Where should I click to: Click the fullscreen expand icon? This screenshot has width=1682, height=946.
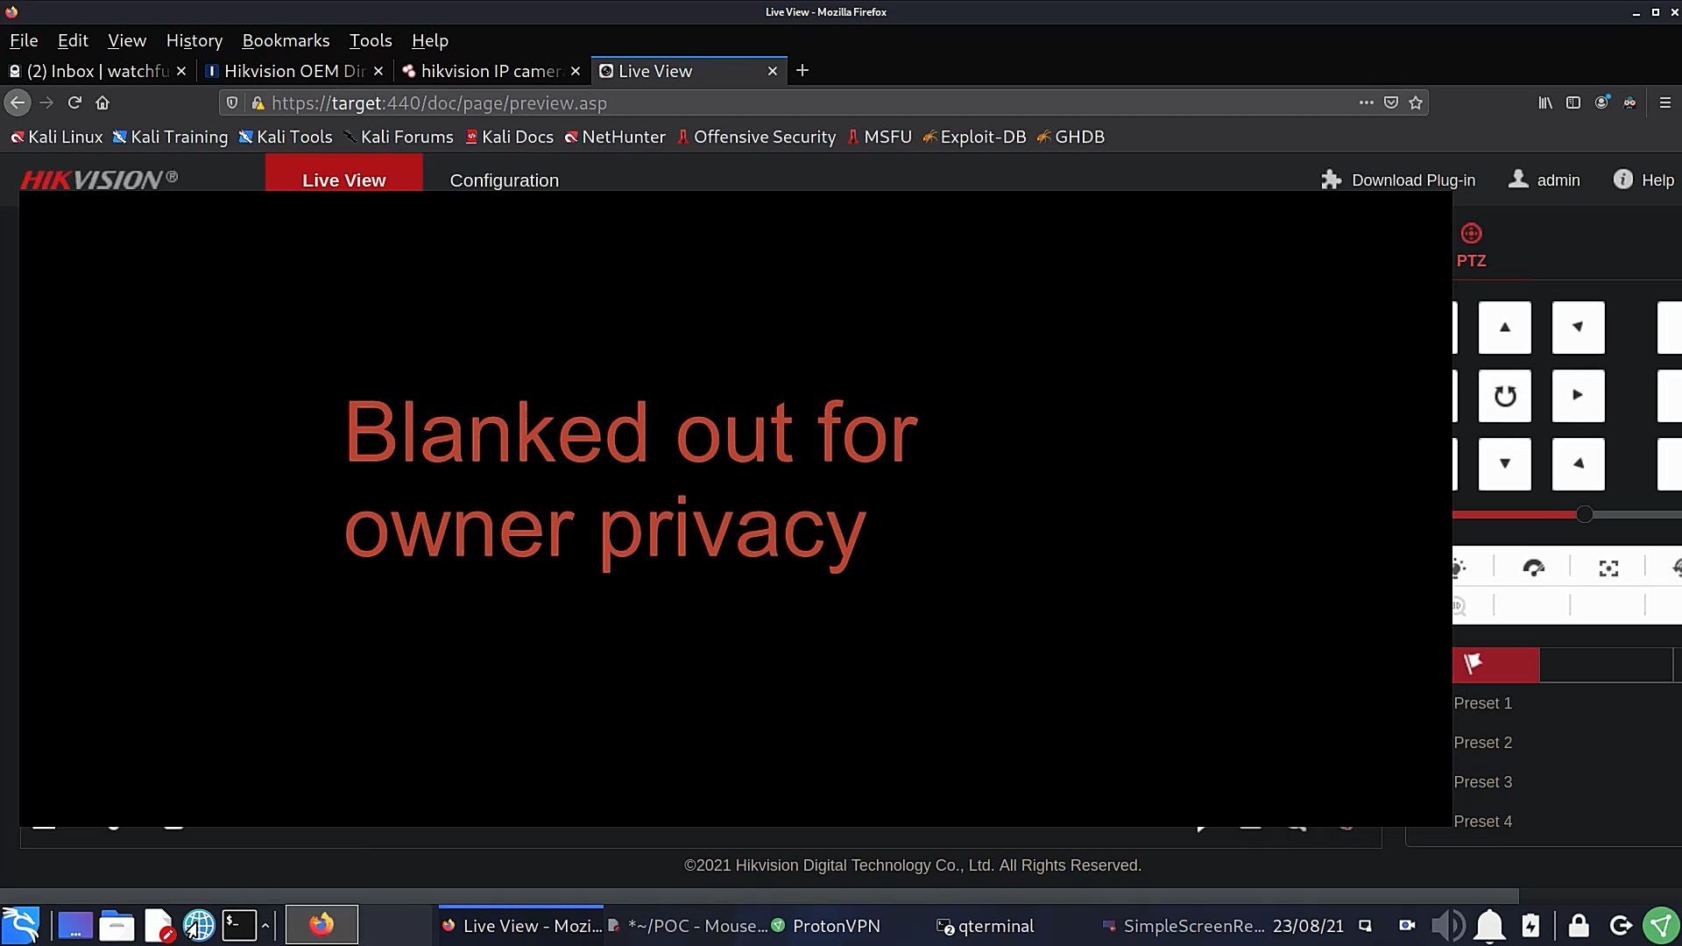(1607, 567)
